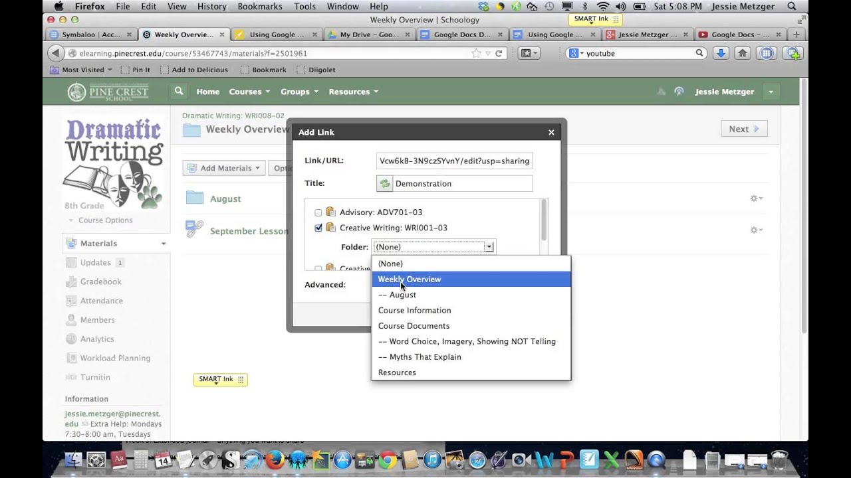851x478 pixels.
Task: Open the September Lesson gear menu
Action: tap(756, 230)
